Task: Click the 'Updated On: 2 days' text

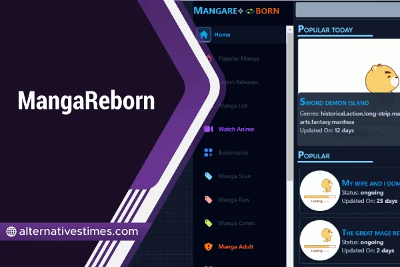Action: pos(368,250)
